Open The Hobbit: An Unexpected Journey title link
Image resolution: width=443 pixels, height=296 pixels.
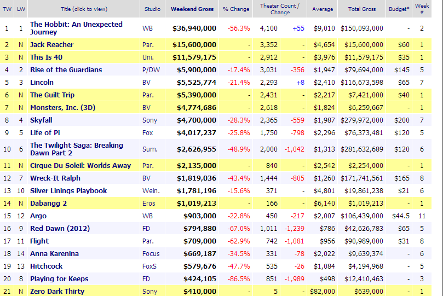[x=76, y=28]
